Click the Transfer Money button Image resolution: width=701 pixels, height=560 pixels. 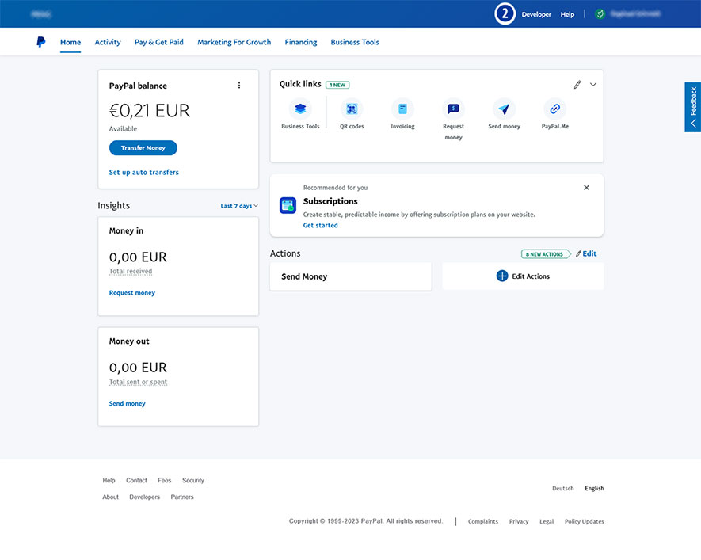(143, 148)
